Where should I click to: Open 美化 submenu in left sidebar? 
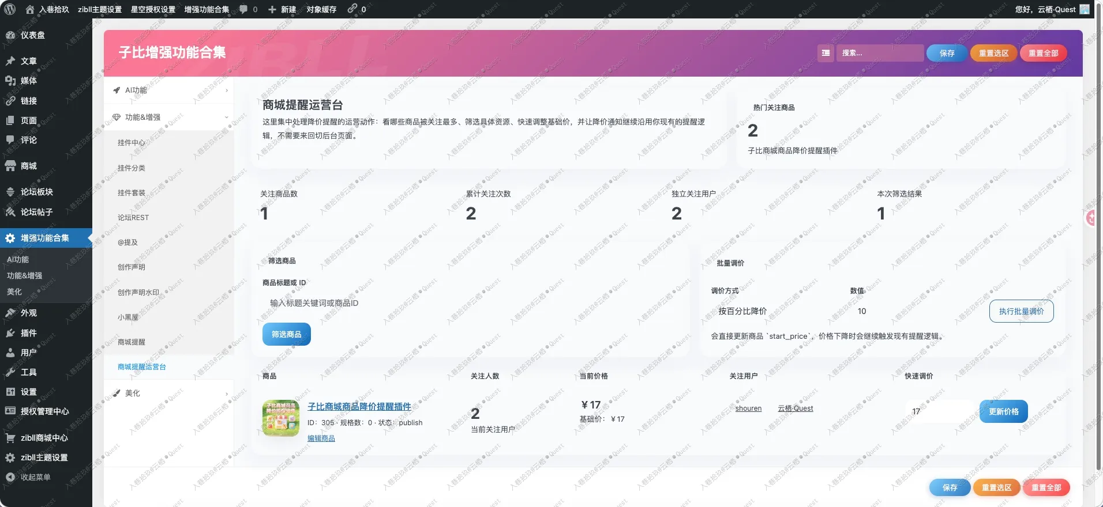point(14,292)
